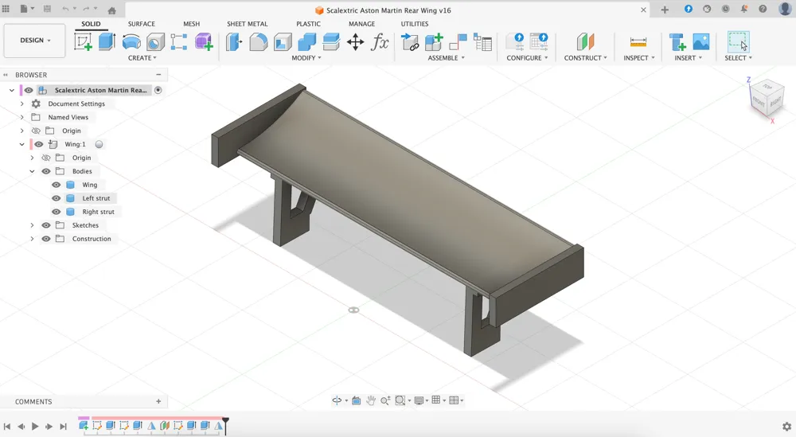Click the Insert Canvas image icon
This screenshot has height=437, width=796.
(x=701, y=42)
